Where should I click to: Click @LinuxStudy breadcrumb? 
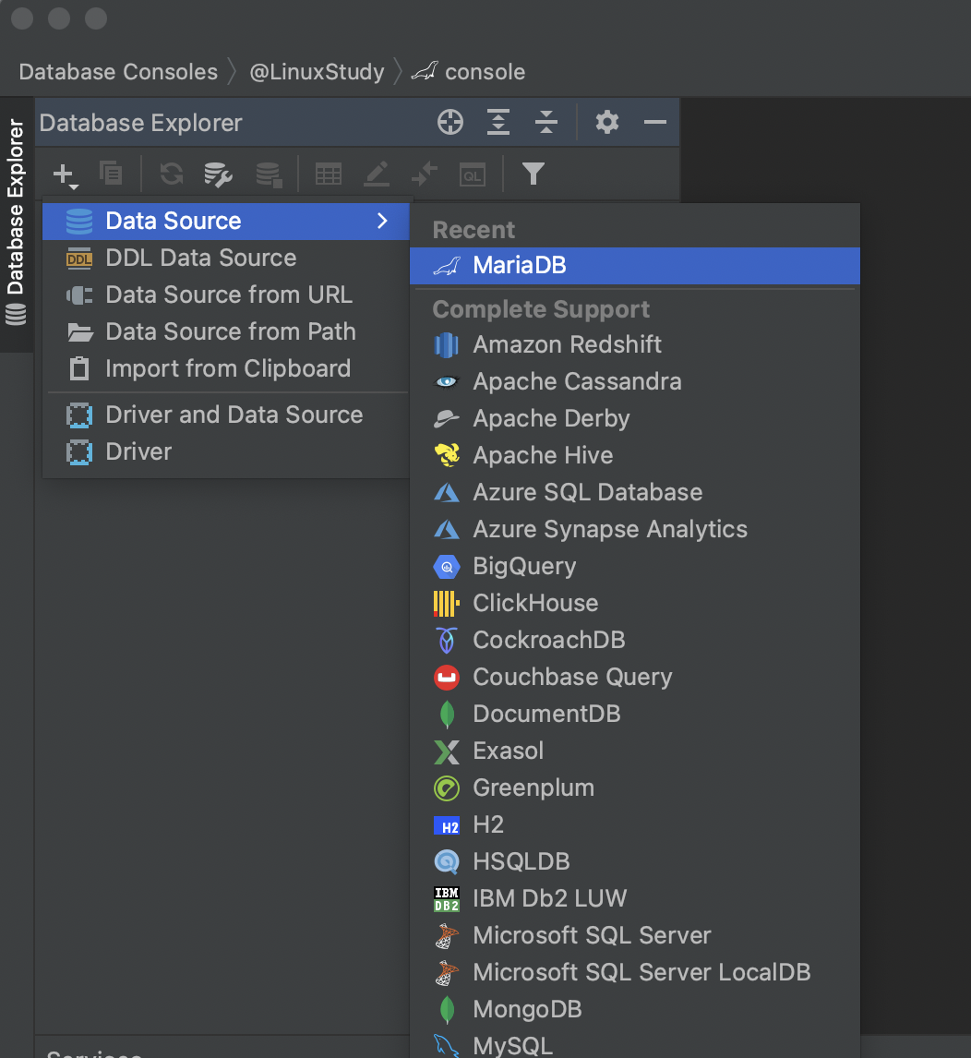click(x=317, y=71)
